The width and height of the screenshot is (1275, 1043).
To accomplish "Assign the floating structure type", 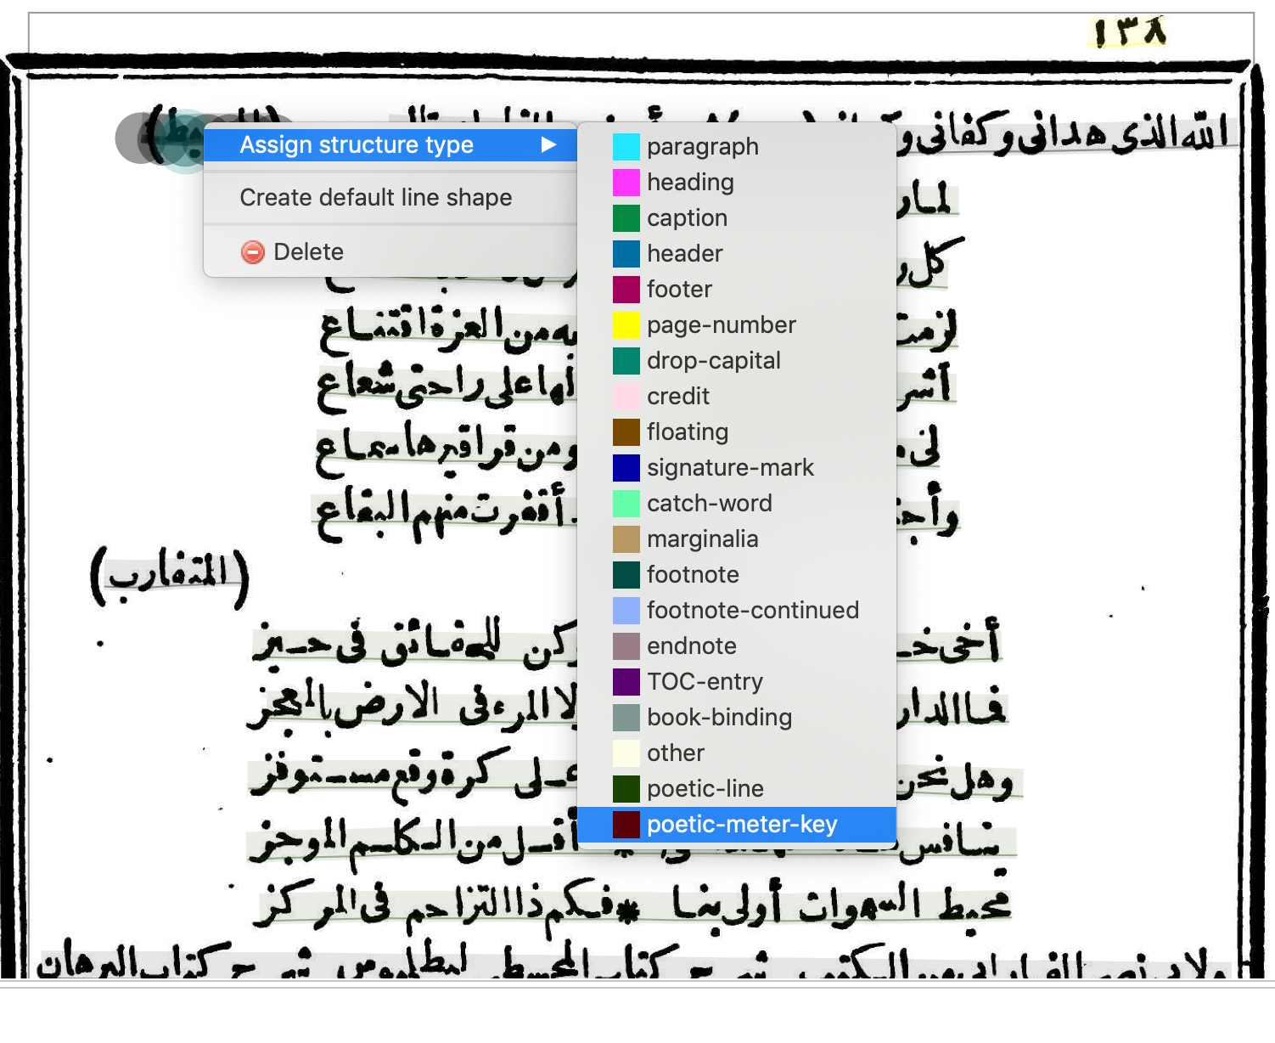I will pyautogui.click(x=737, y=432).
